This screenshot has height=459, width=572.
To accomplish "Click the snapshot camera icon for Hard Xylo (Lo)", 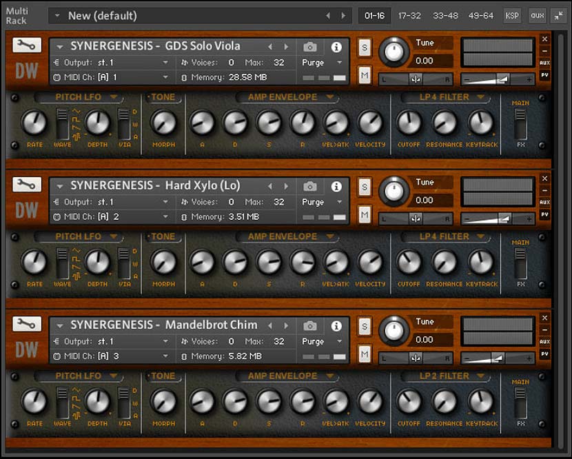I will [309, 186].
